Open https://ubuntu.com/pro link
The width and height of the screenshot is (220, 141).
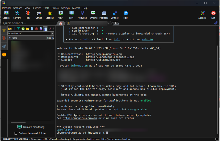(x=103, y=60)
